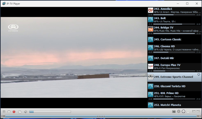The image size is (202, 119).
Task: Select channel 242 Amedia1
Action: click(174, 10)
